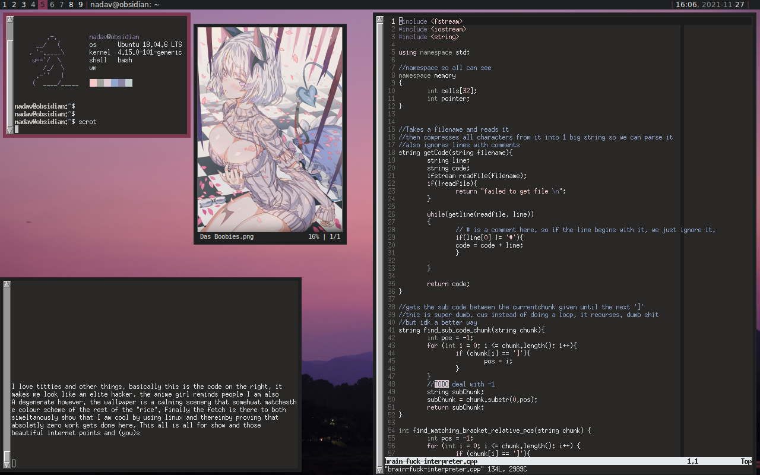The height and width of the screenshot is (475, 760).
Task: Click the 'Ubuntu 18.04.6 LTS' os value
Action: tap(150, 45)
